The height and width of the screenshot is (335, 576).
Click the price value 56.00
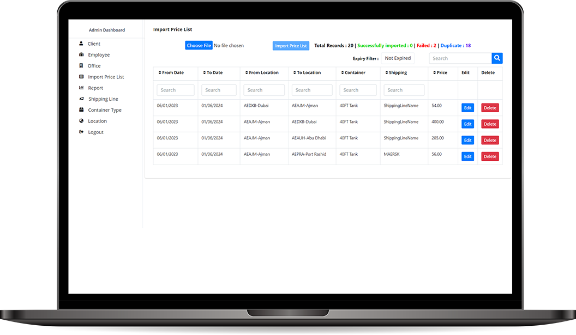(437, 154)
